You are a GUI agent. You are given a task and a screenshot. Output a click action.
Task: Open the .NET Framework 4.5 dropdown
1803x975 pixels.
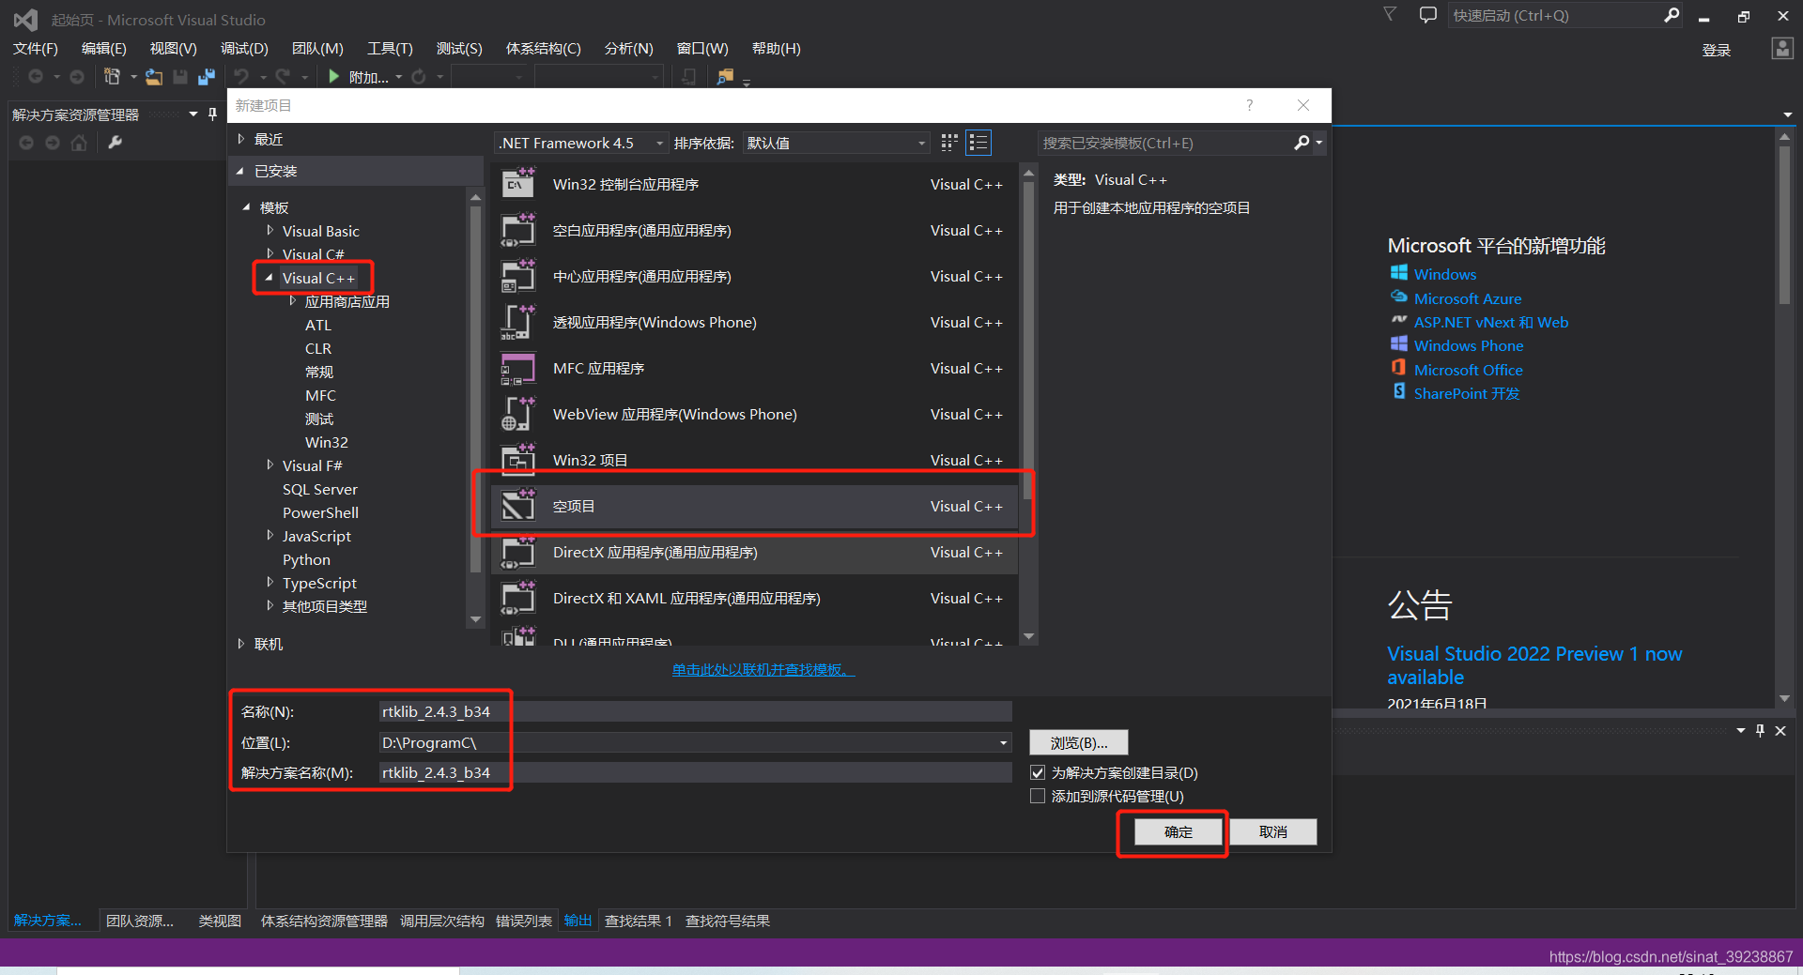(581, 143)
